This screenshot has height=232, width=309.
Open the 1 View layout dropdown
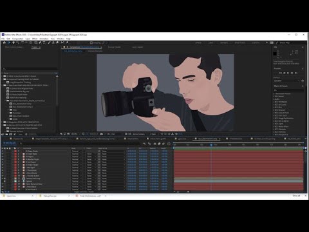pos(154,134)
